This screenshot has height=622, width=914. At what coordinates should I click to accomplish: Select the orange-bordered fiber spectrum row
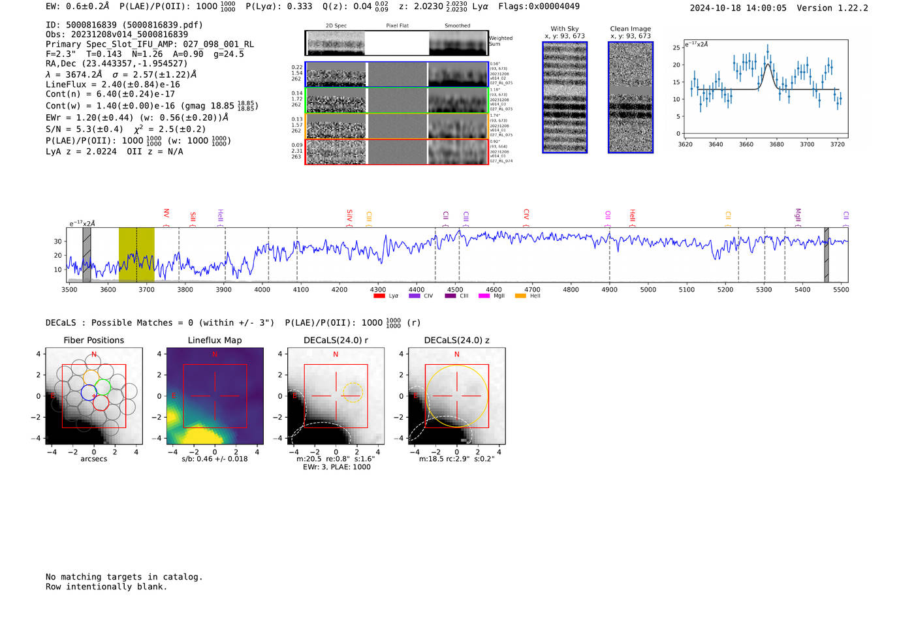pos(396,126)
